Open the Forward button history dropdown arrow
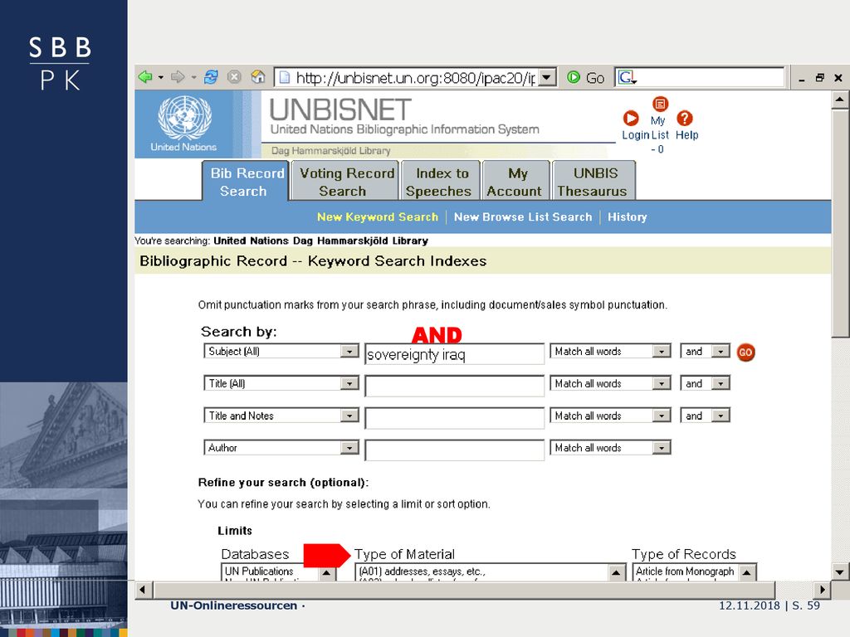Image resolution: width=850 pixels, height=637 pixels. click(193, 77)
